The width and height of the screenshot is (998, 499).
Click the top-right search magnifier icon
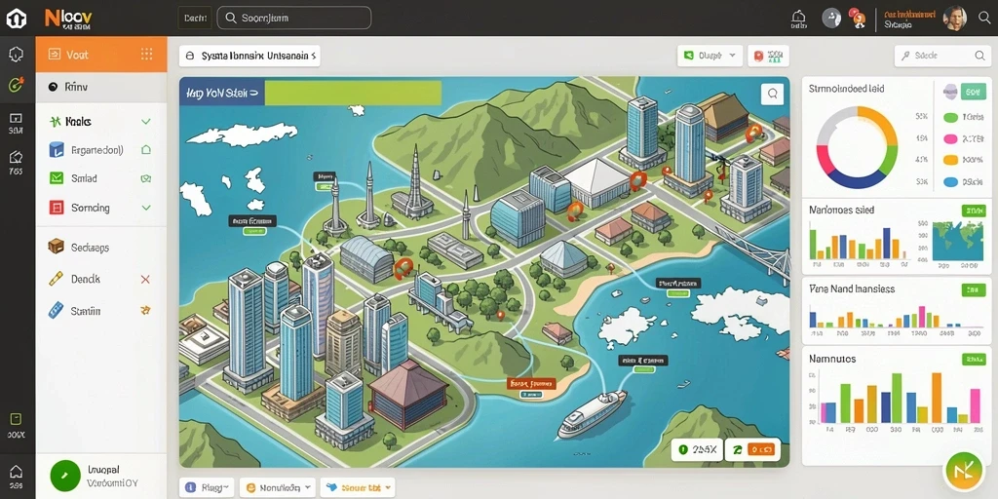pos(984,18)
